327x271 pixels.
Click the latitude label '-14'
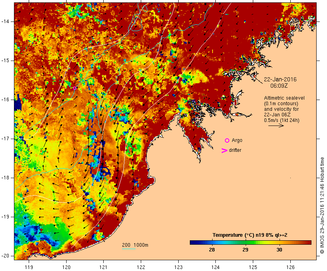click(x=5, y=22)
